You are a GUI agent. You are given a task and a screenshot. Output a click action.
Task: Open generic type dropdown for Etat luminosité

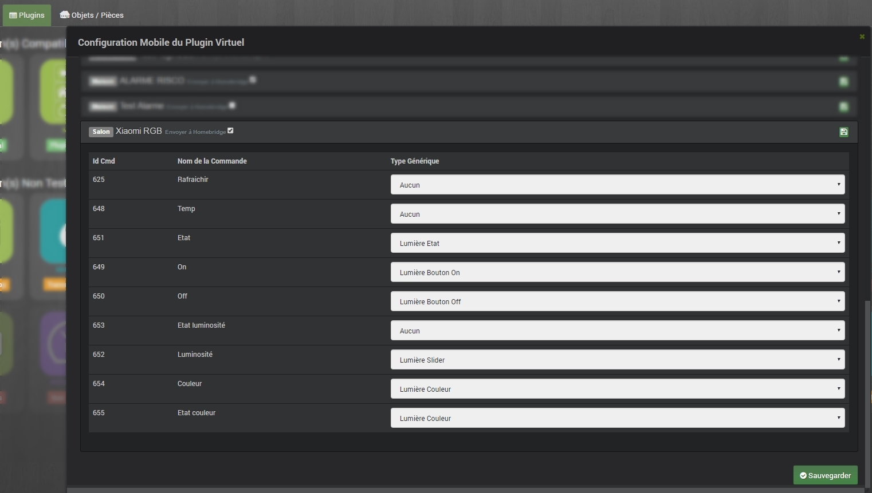[618, 331]
